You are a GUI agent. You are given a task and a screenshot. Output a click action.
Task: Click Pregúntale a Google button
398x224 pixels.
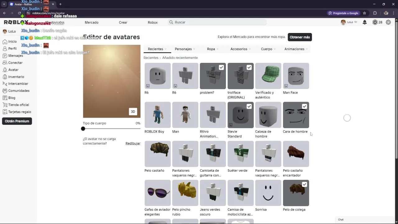pos(343,13)
